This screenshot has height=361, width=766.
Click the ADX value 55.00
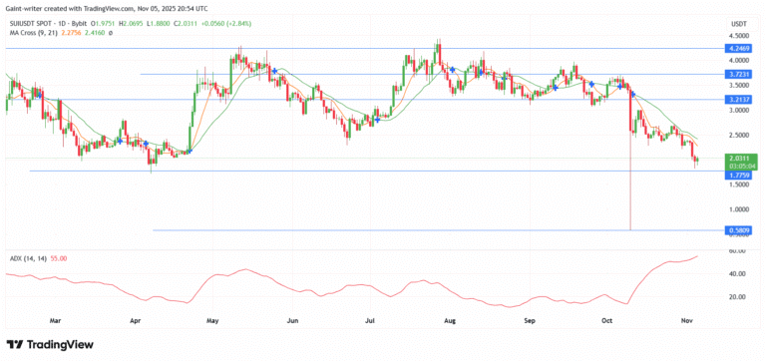tap(58, 258)
